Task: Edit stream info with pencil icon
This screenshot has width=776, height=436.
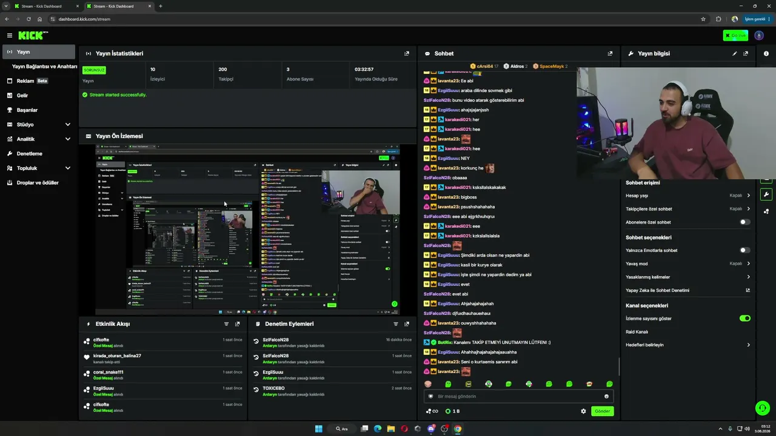Action: click(x=735, y=53)
